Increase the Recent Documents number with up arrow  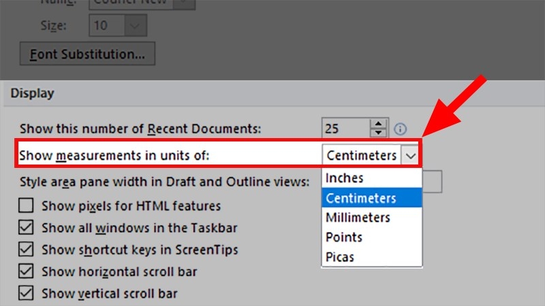coord(378,123)
